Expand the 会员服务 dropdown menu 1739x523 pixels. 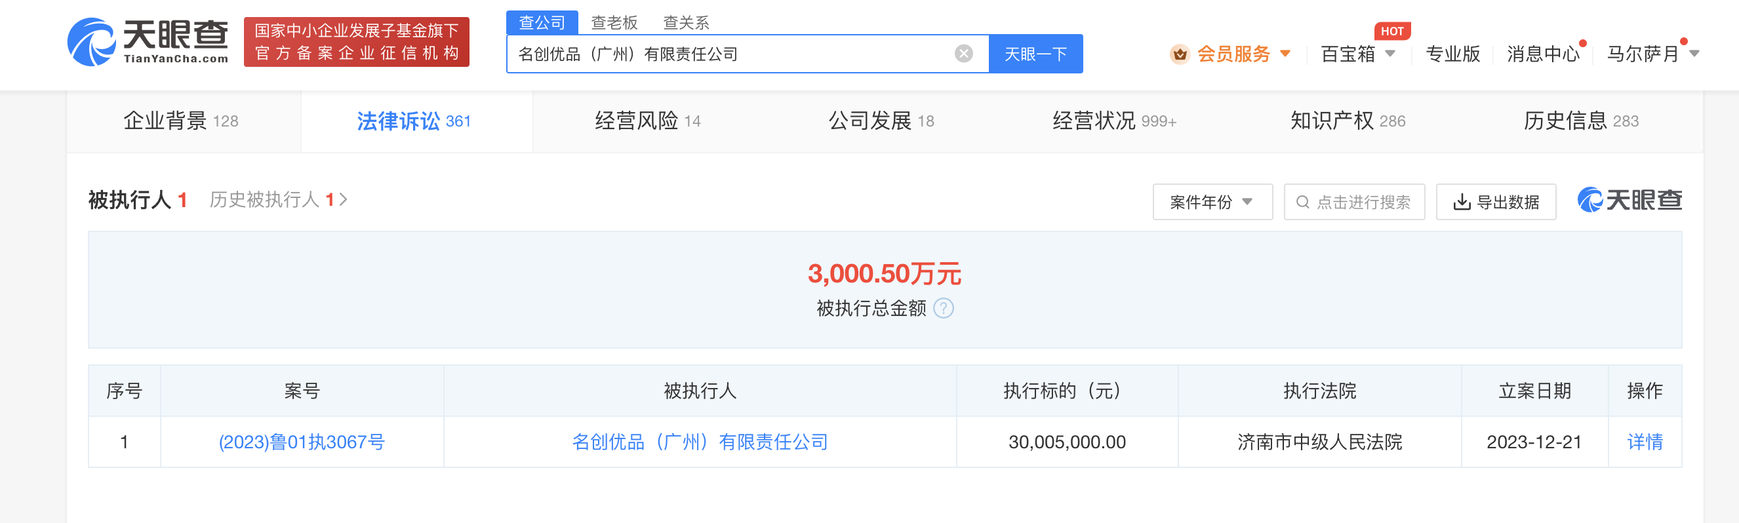[1285, 54]
